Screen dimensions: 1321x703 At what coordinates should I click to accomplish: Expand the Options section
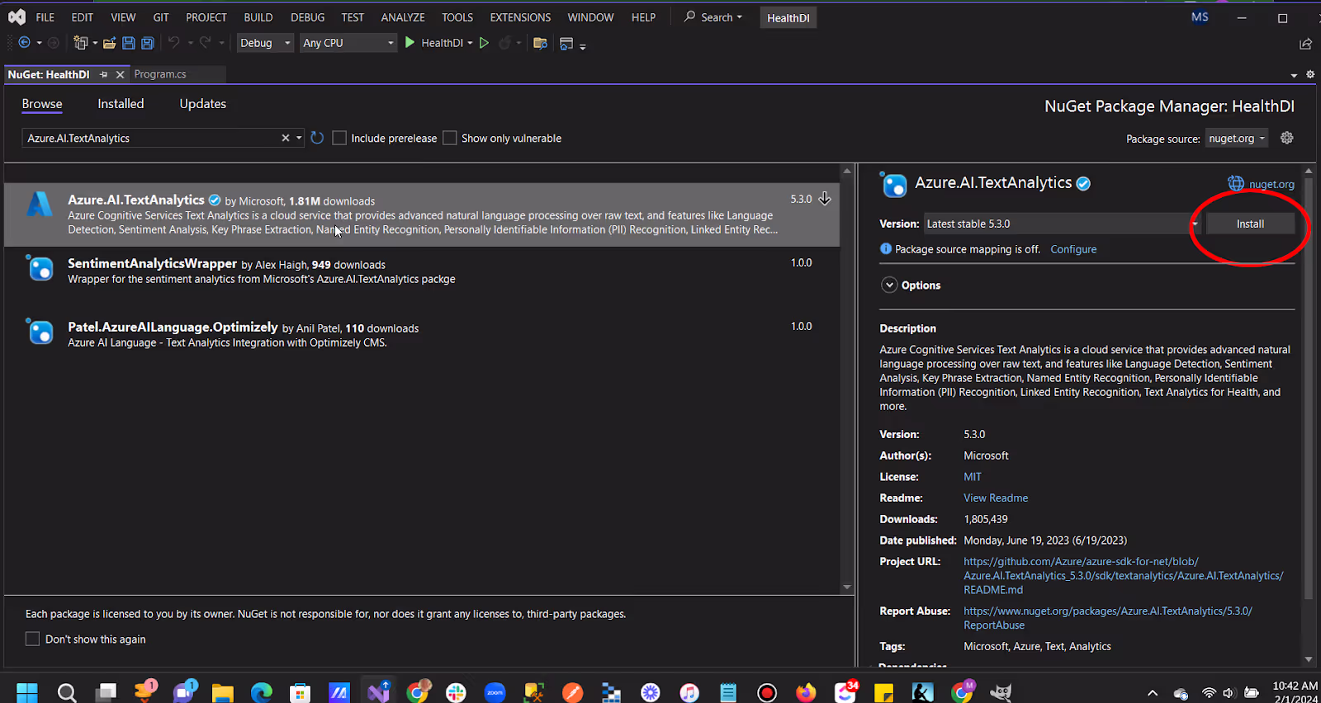(889, 285)
